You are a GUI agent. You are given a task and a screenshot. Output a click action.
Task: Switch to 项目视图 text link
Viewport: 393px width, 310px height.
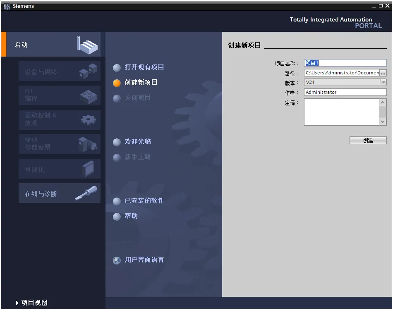(34, 303)
